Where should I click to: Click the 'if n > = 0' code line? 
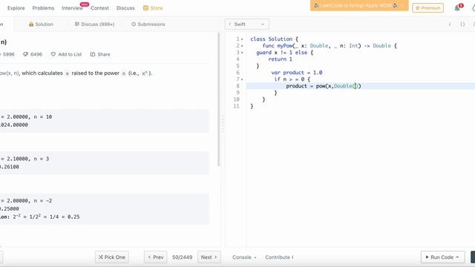[x=292, y=79]
